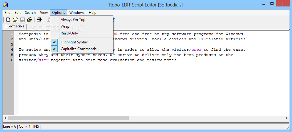Print the script with the printer icon

click(x=39, y=19)
